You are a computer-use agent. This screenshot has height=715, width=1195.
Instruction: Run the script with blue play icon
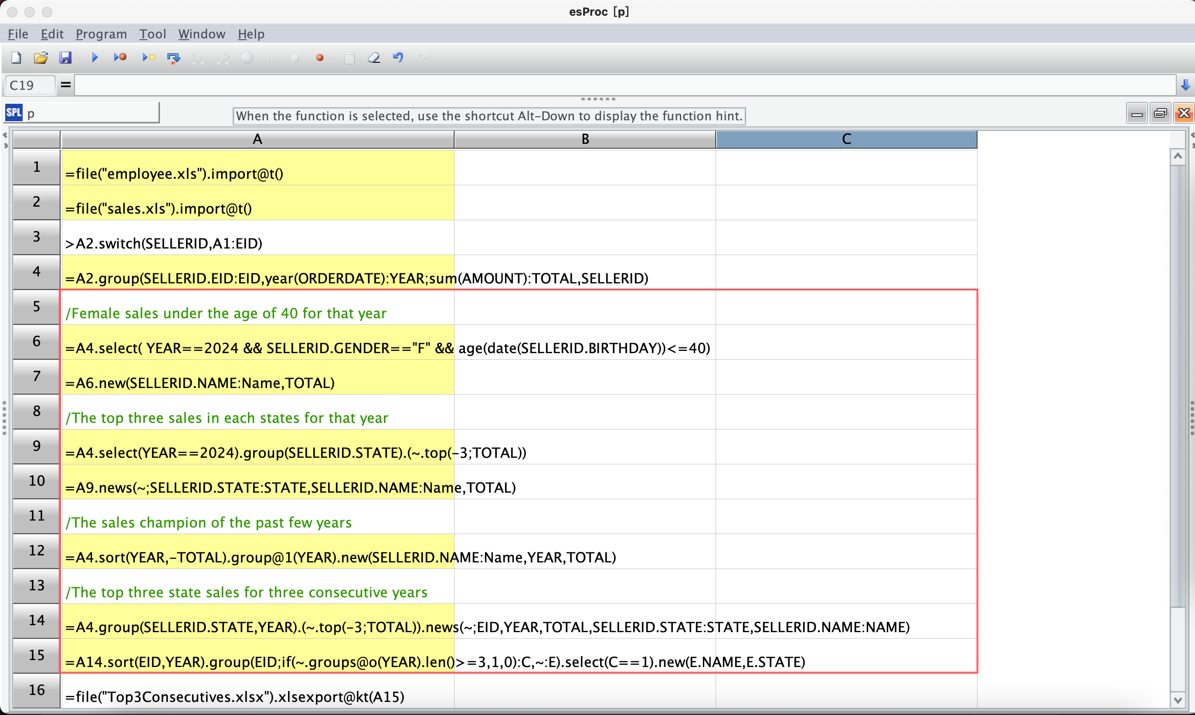tap(95, 58)
